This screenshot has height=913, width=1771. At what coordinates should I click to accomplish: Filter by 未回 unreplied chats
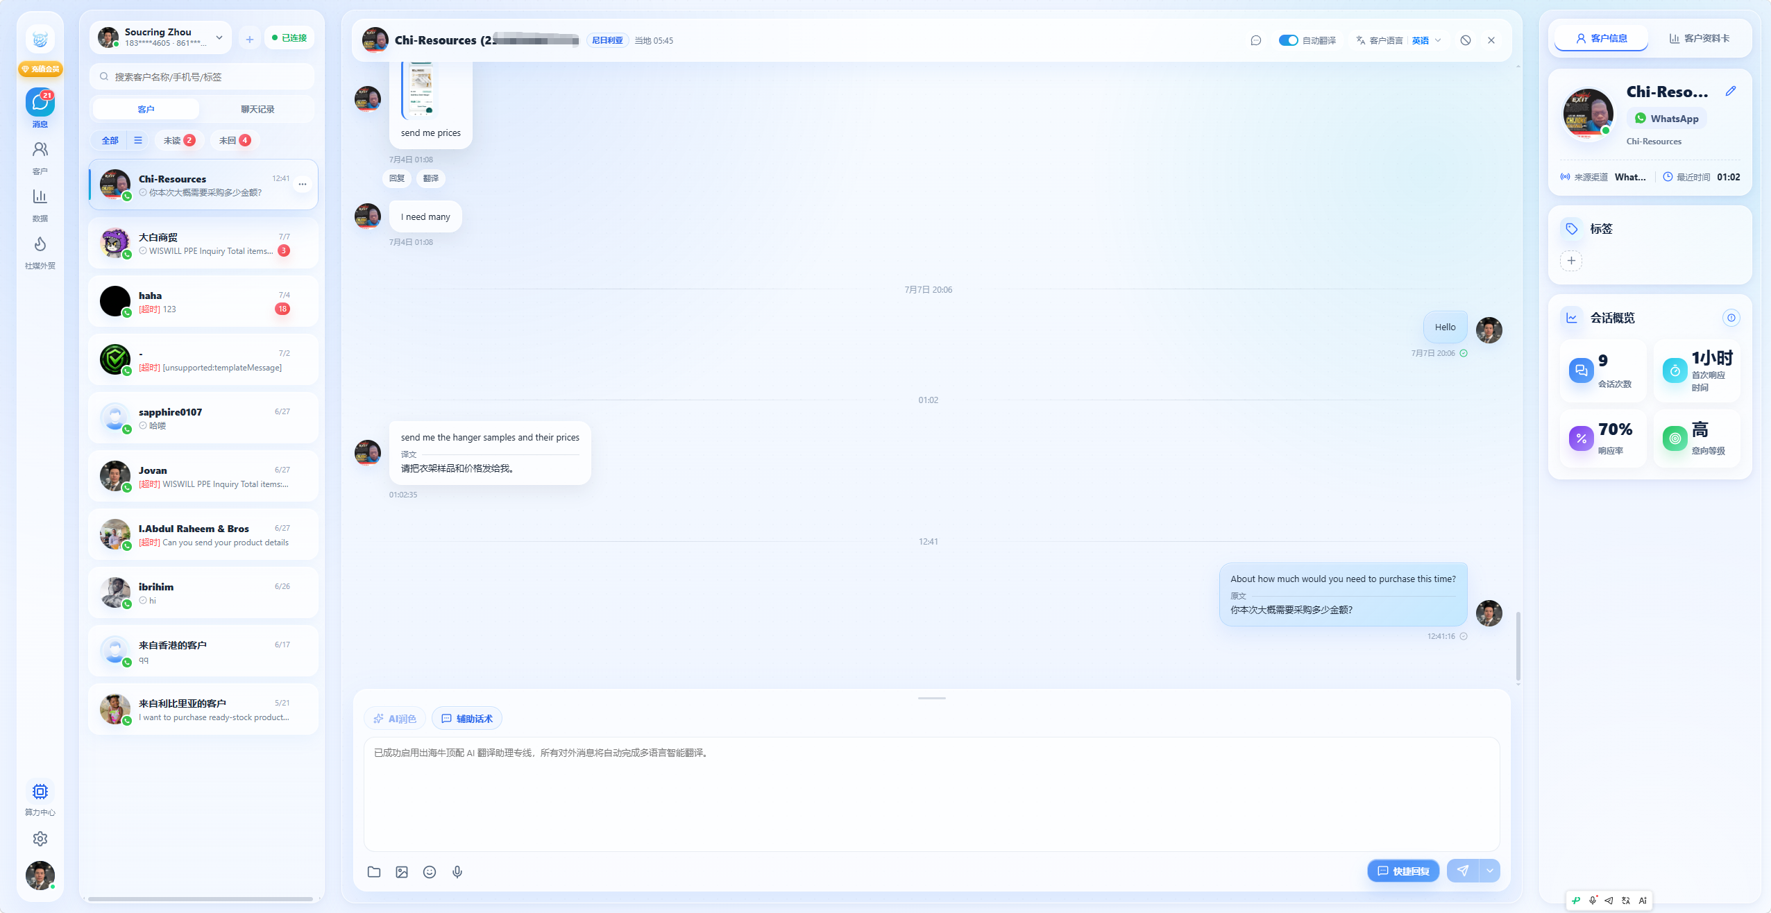click(235, 140)
